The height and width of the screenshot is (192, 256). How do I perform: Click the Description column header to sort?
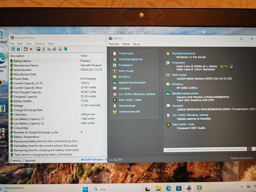point(44,56)
